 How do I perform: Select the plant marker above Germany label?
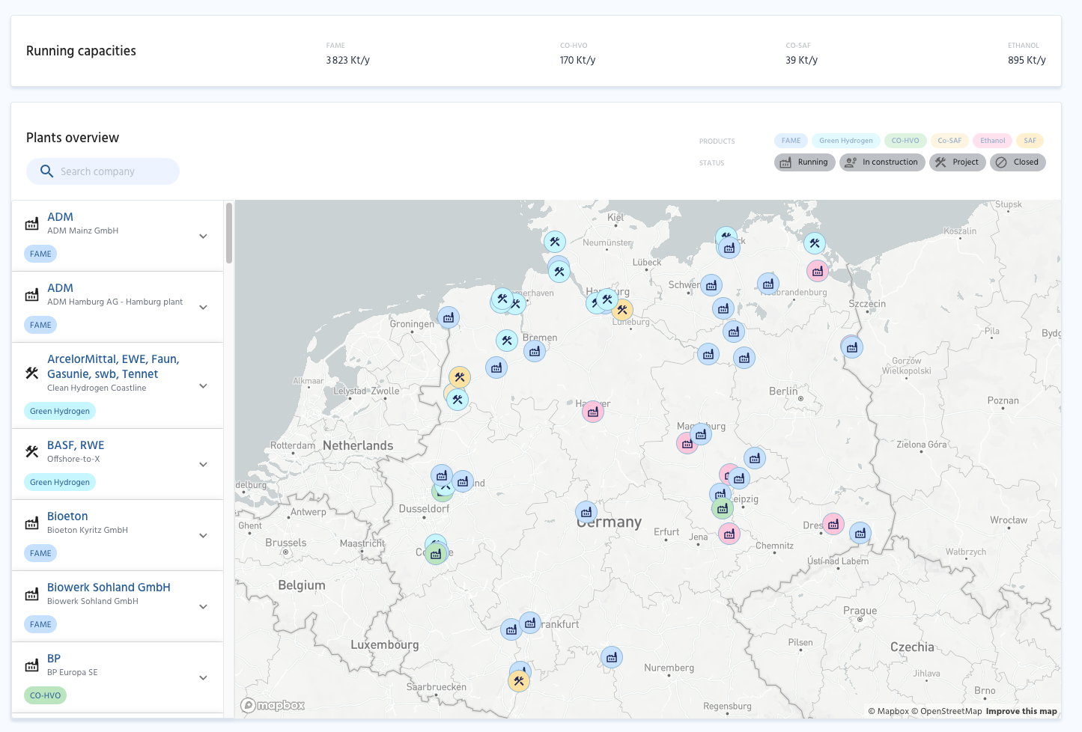click(x=586, y=513)
